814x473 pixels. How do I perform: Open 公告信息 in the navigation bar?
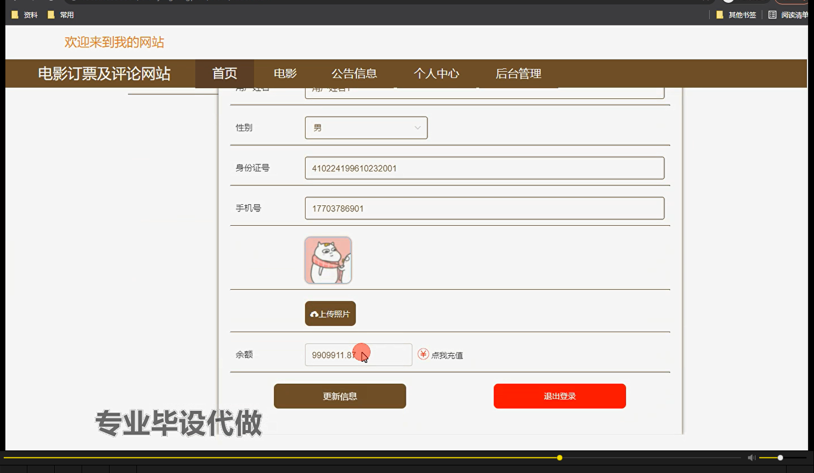click(354, 74)
